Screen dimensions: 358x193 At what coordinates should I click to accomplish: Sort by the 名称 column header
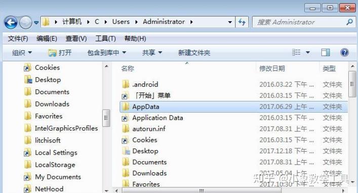click(128, 68)
